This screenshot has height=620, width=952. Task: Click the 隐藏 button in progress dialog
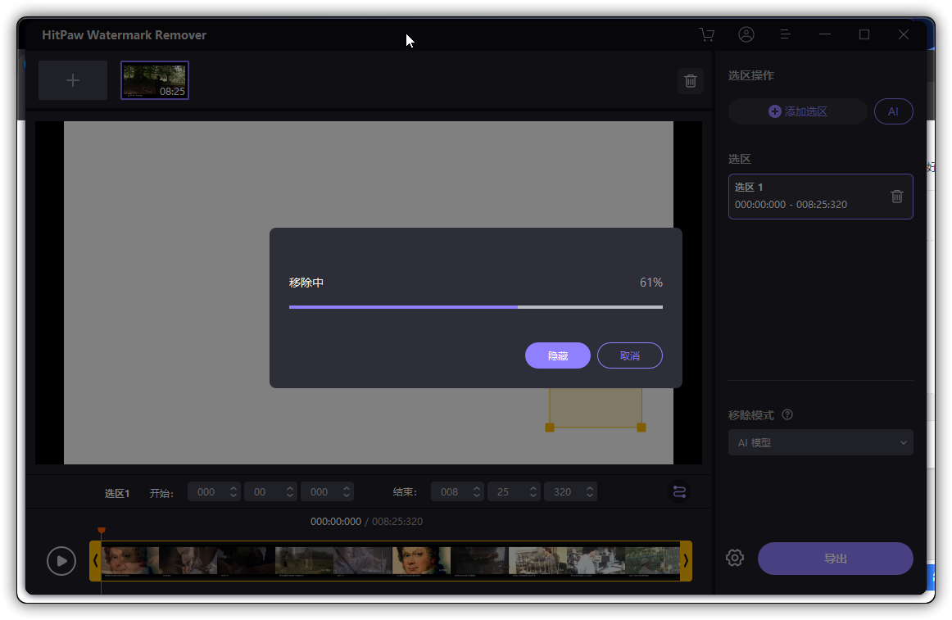557,355
